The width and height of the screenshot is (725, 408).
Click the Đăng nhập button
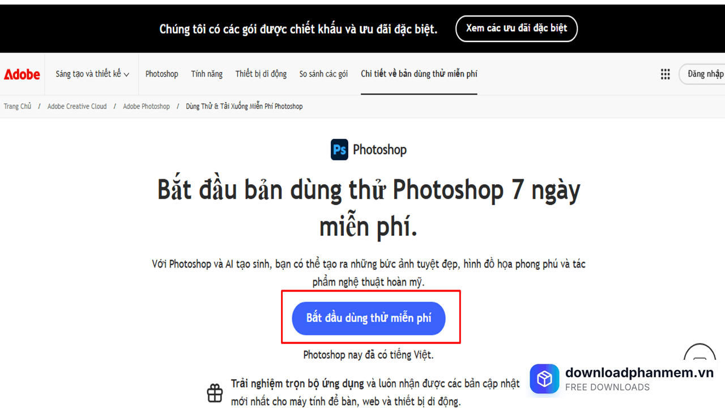(702, 74)
